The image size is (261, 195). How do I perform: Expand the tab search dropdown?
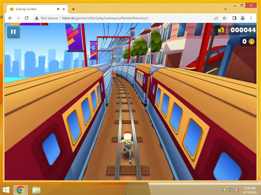(226, 9)
